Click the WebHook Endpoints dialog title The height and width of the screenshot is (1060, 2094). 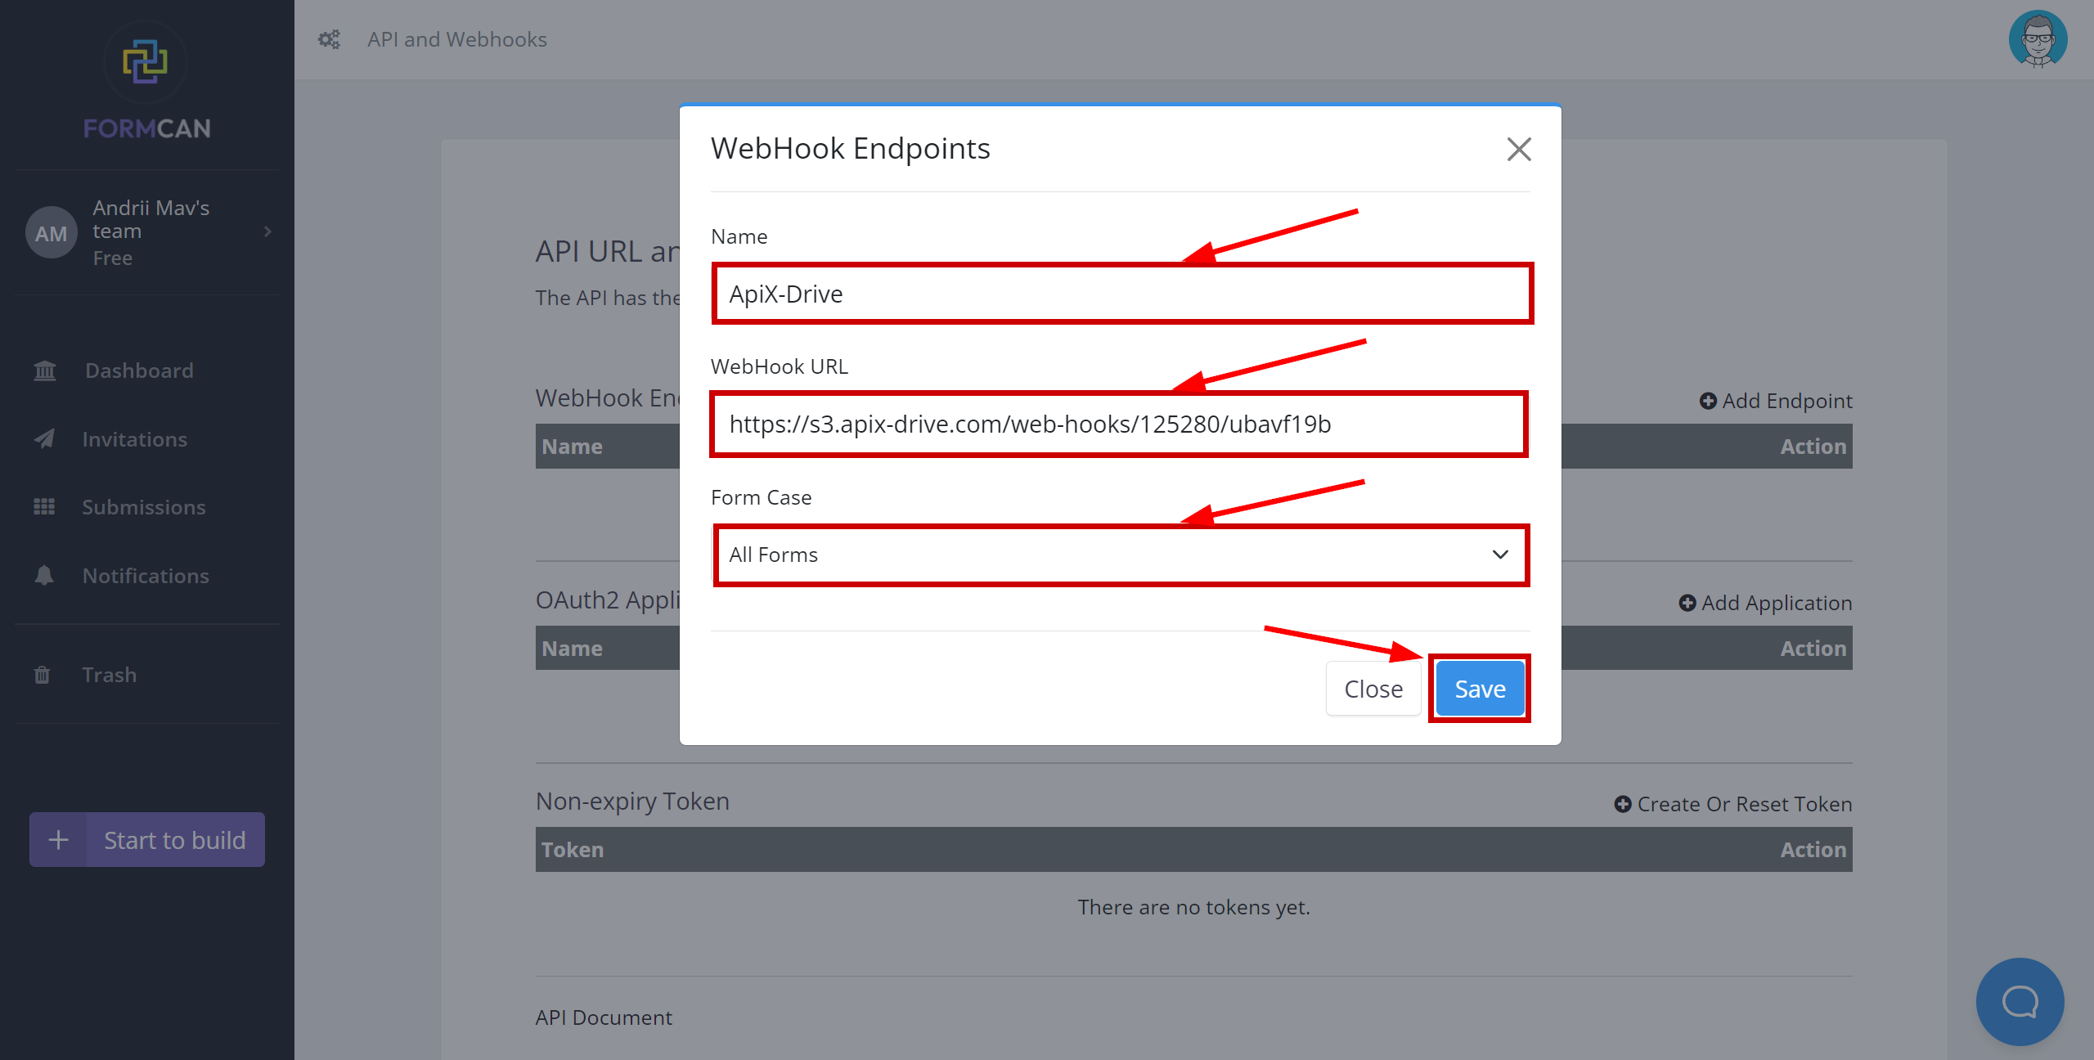click(851, 149)
